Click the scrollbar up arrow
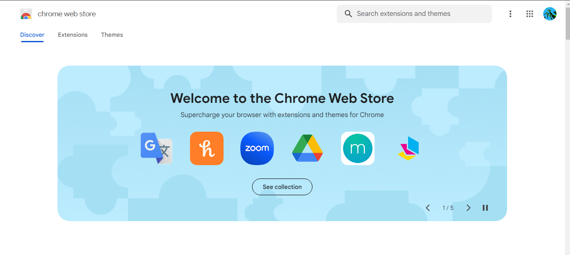Image resolution: width=570 pixels, height=255 pixels. click(567, 4)
